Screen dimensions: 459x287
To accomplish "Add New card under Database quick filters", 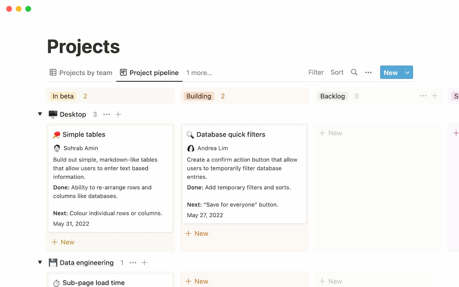I will 197,233.
